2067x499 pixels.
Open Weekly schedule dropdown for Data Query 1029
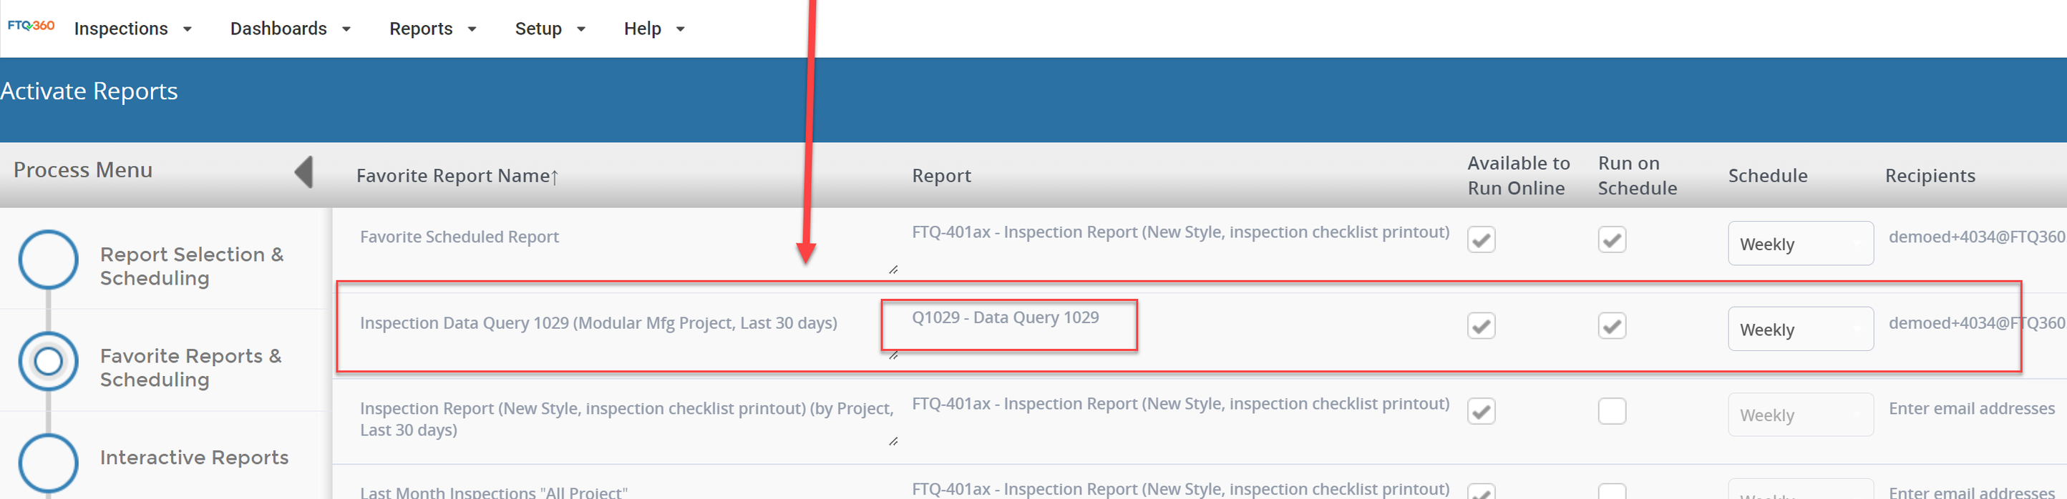(1801, 329)
